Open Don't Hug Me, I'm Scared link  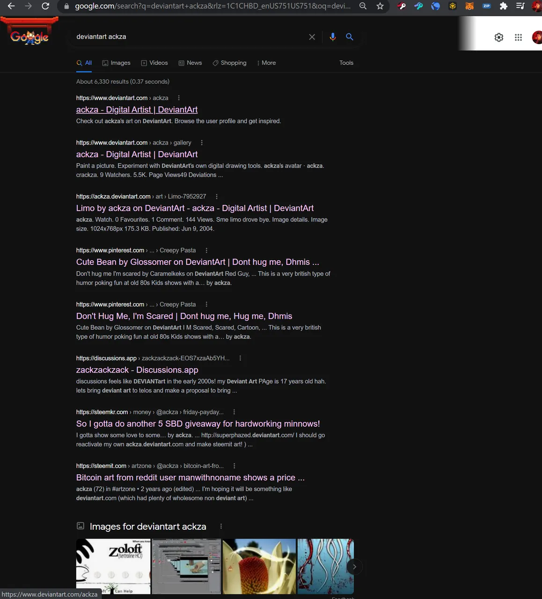pyautogui.click(x=184, y=316)
